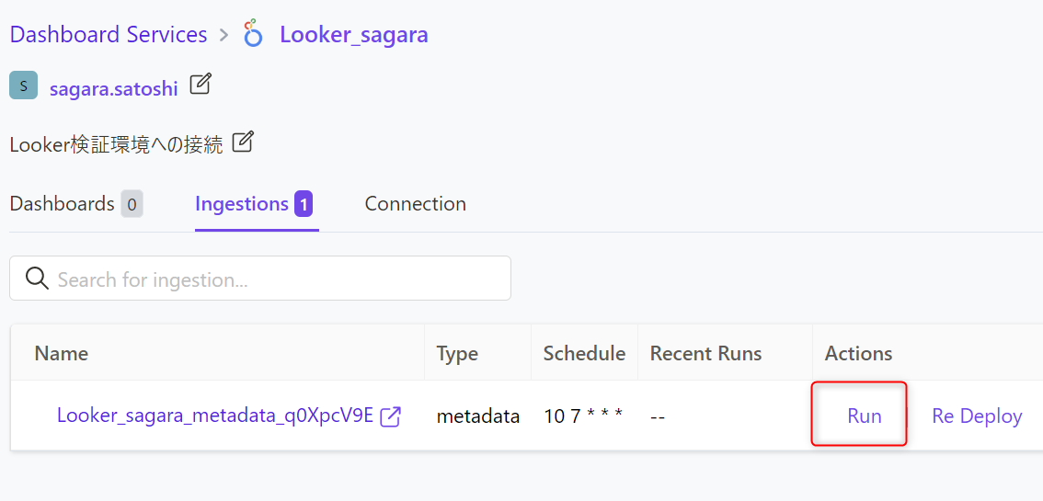Open the sagara.satoshi owner profile link
The image size is (1043, 501).
point(114,88)
